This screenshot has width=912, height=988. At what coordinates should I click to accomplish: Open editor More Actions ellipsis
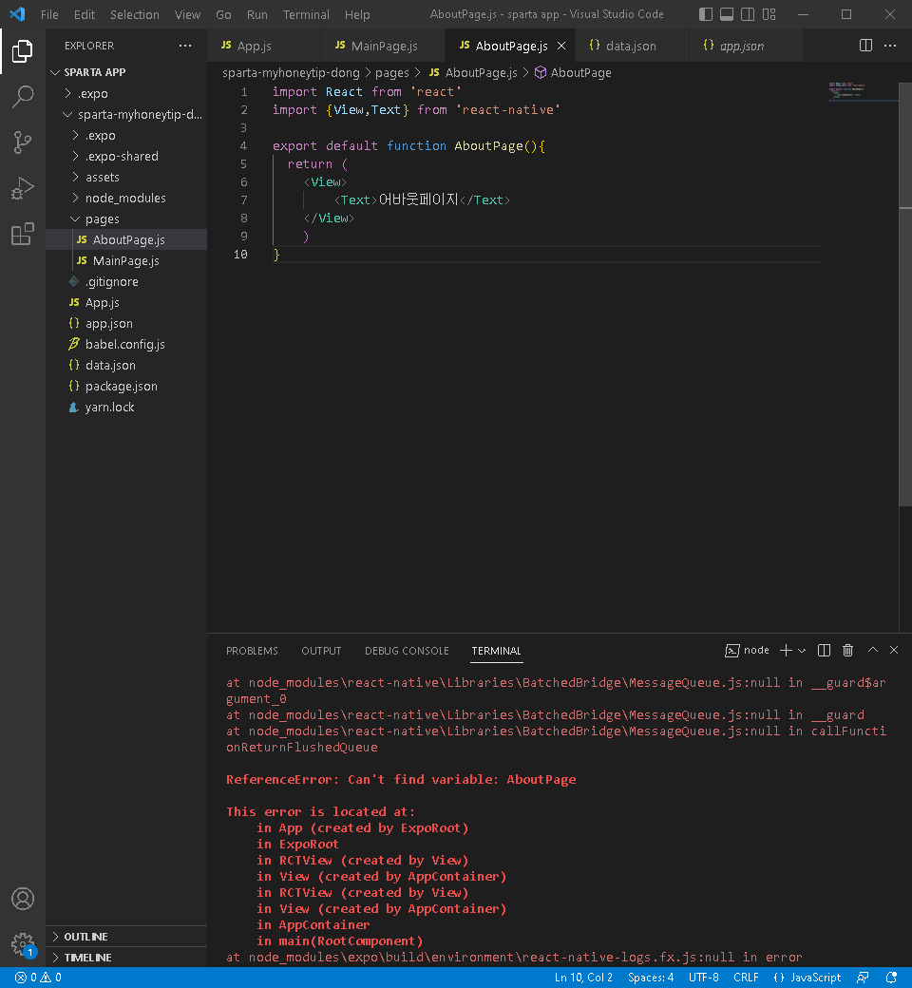890,46
